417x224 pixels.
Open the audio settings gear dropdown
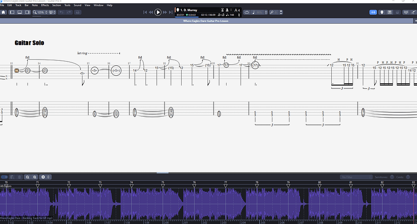tap(44, 177)
